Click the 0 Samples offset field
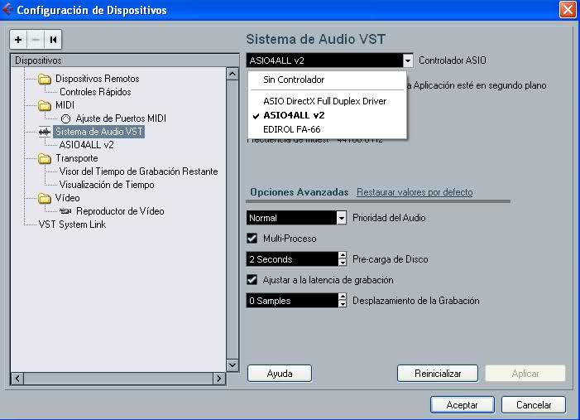The image size is (580, 420). click(x=292, y=301)
